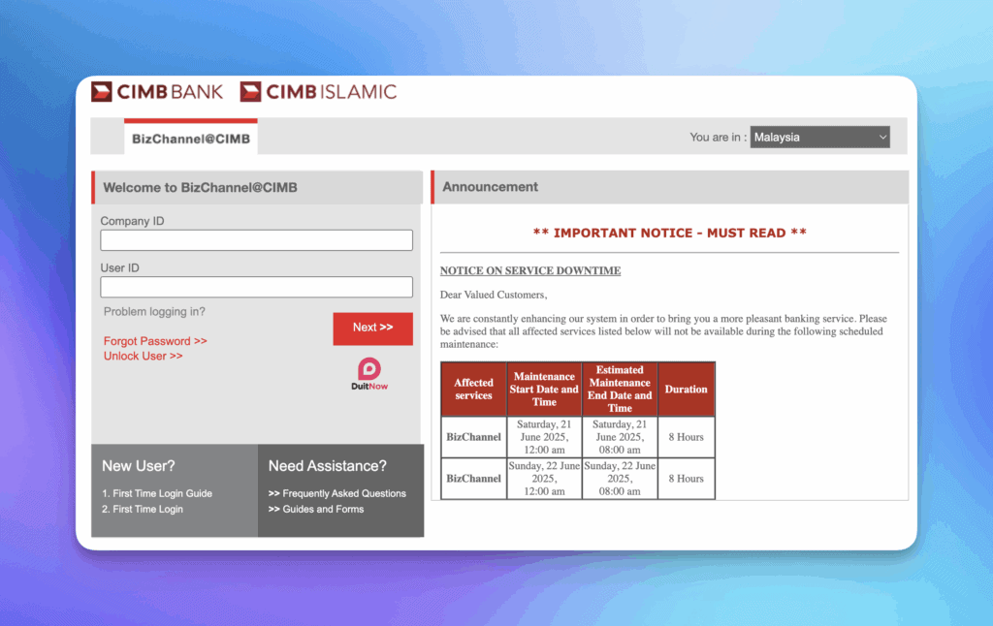This screenshot has width=993, height=626.
Task: Click the Affected services column header
Action: click(x=473, y=389)
